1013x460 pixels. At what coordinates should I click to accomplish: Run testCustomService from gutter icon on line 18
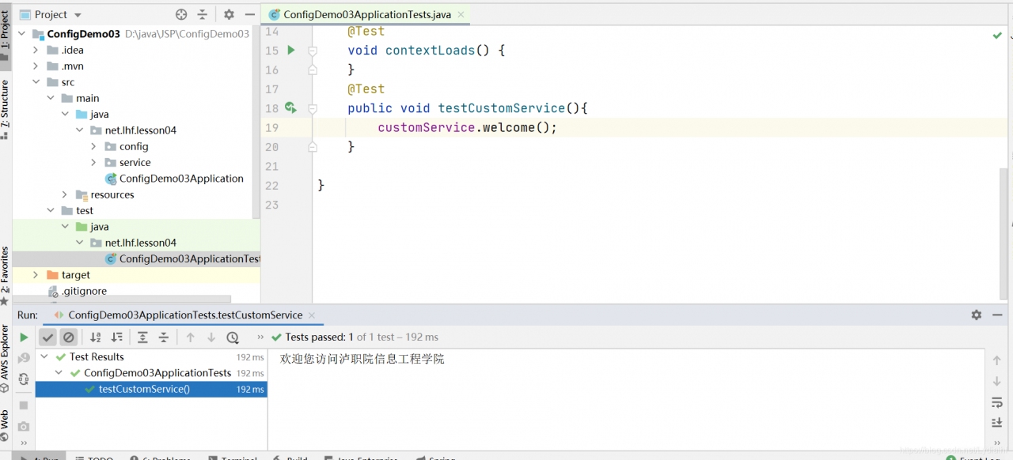tap(291, 108)
